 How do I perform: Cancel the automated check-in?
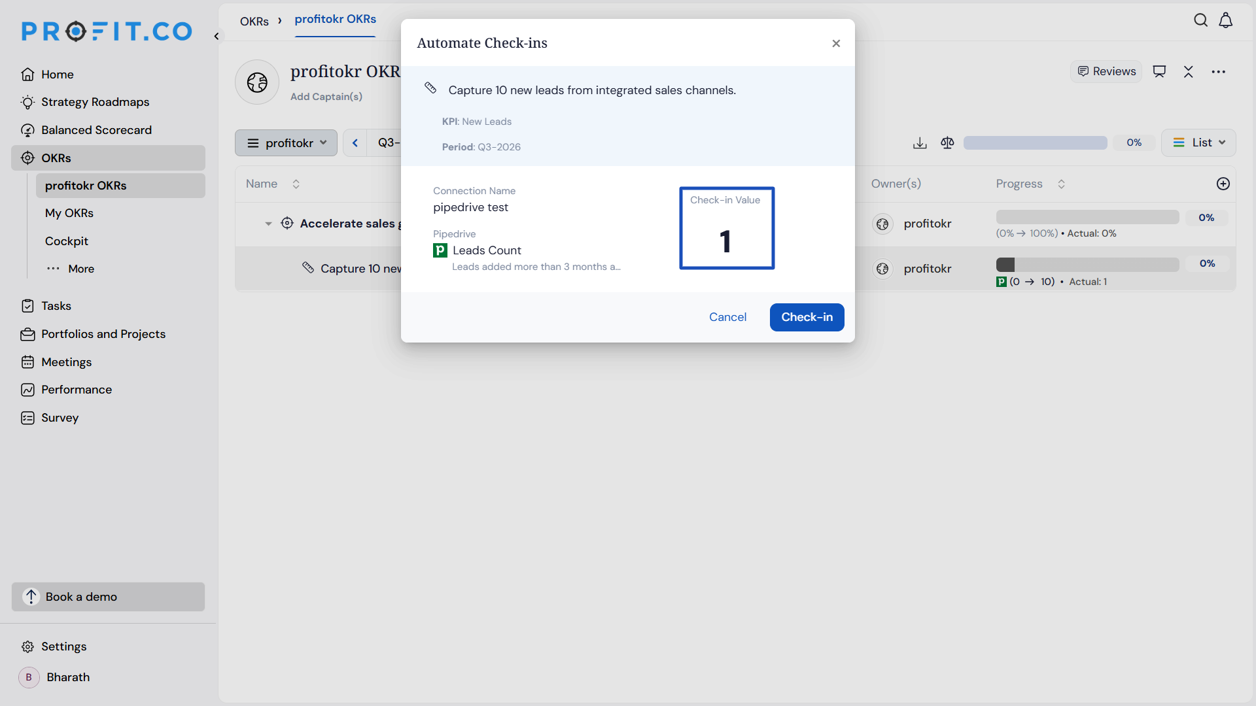click(x=727, y=317)
